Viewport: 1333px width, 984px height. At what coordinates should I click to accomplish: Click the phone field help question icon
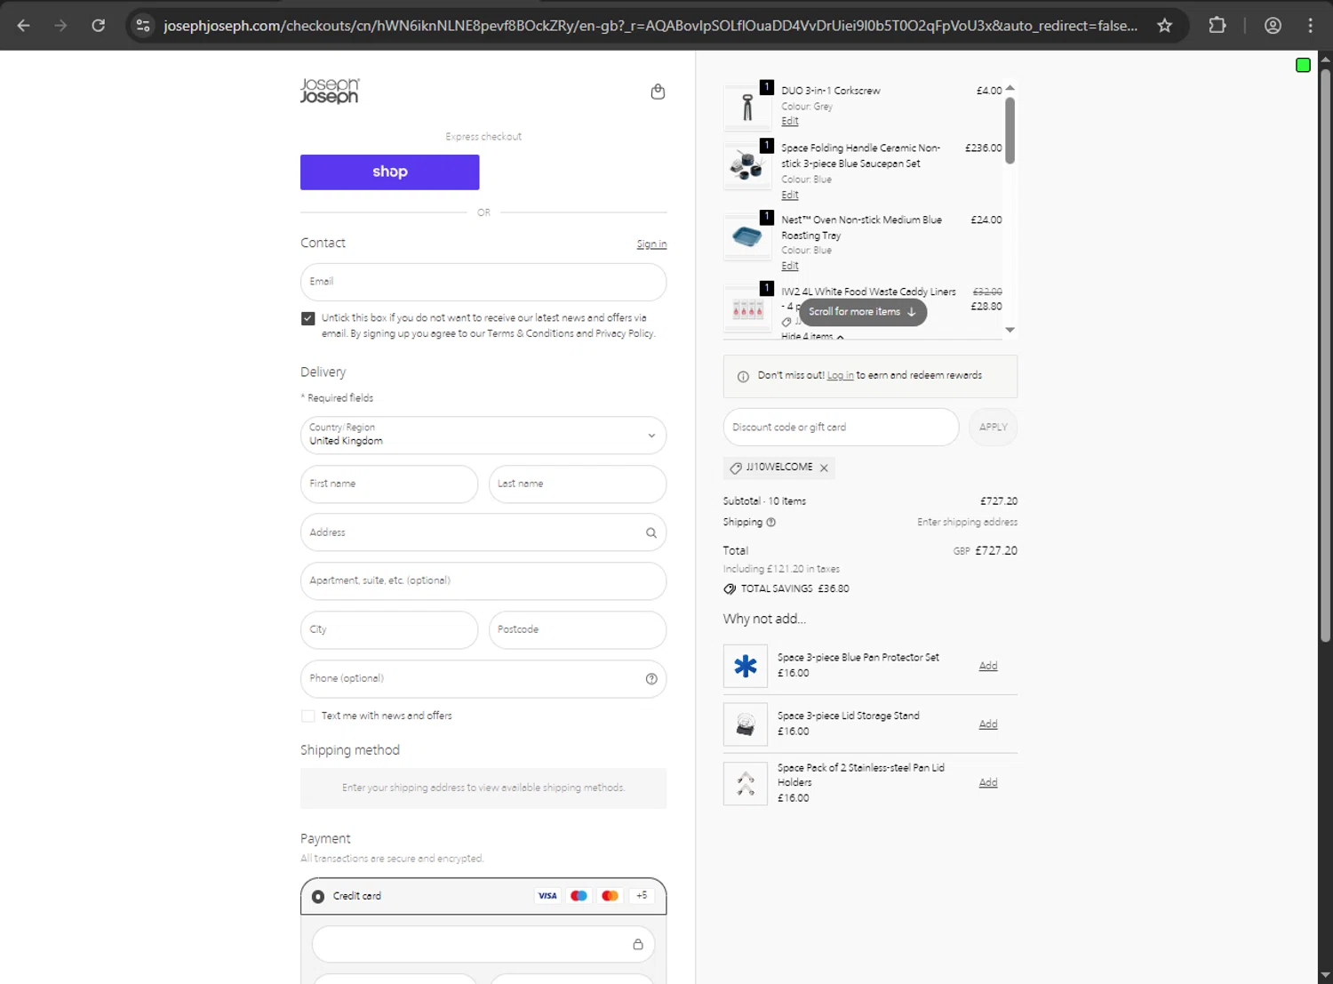651,679
